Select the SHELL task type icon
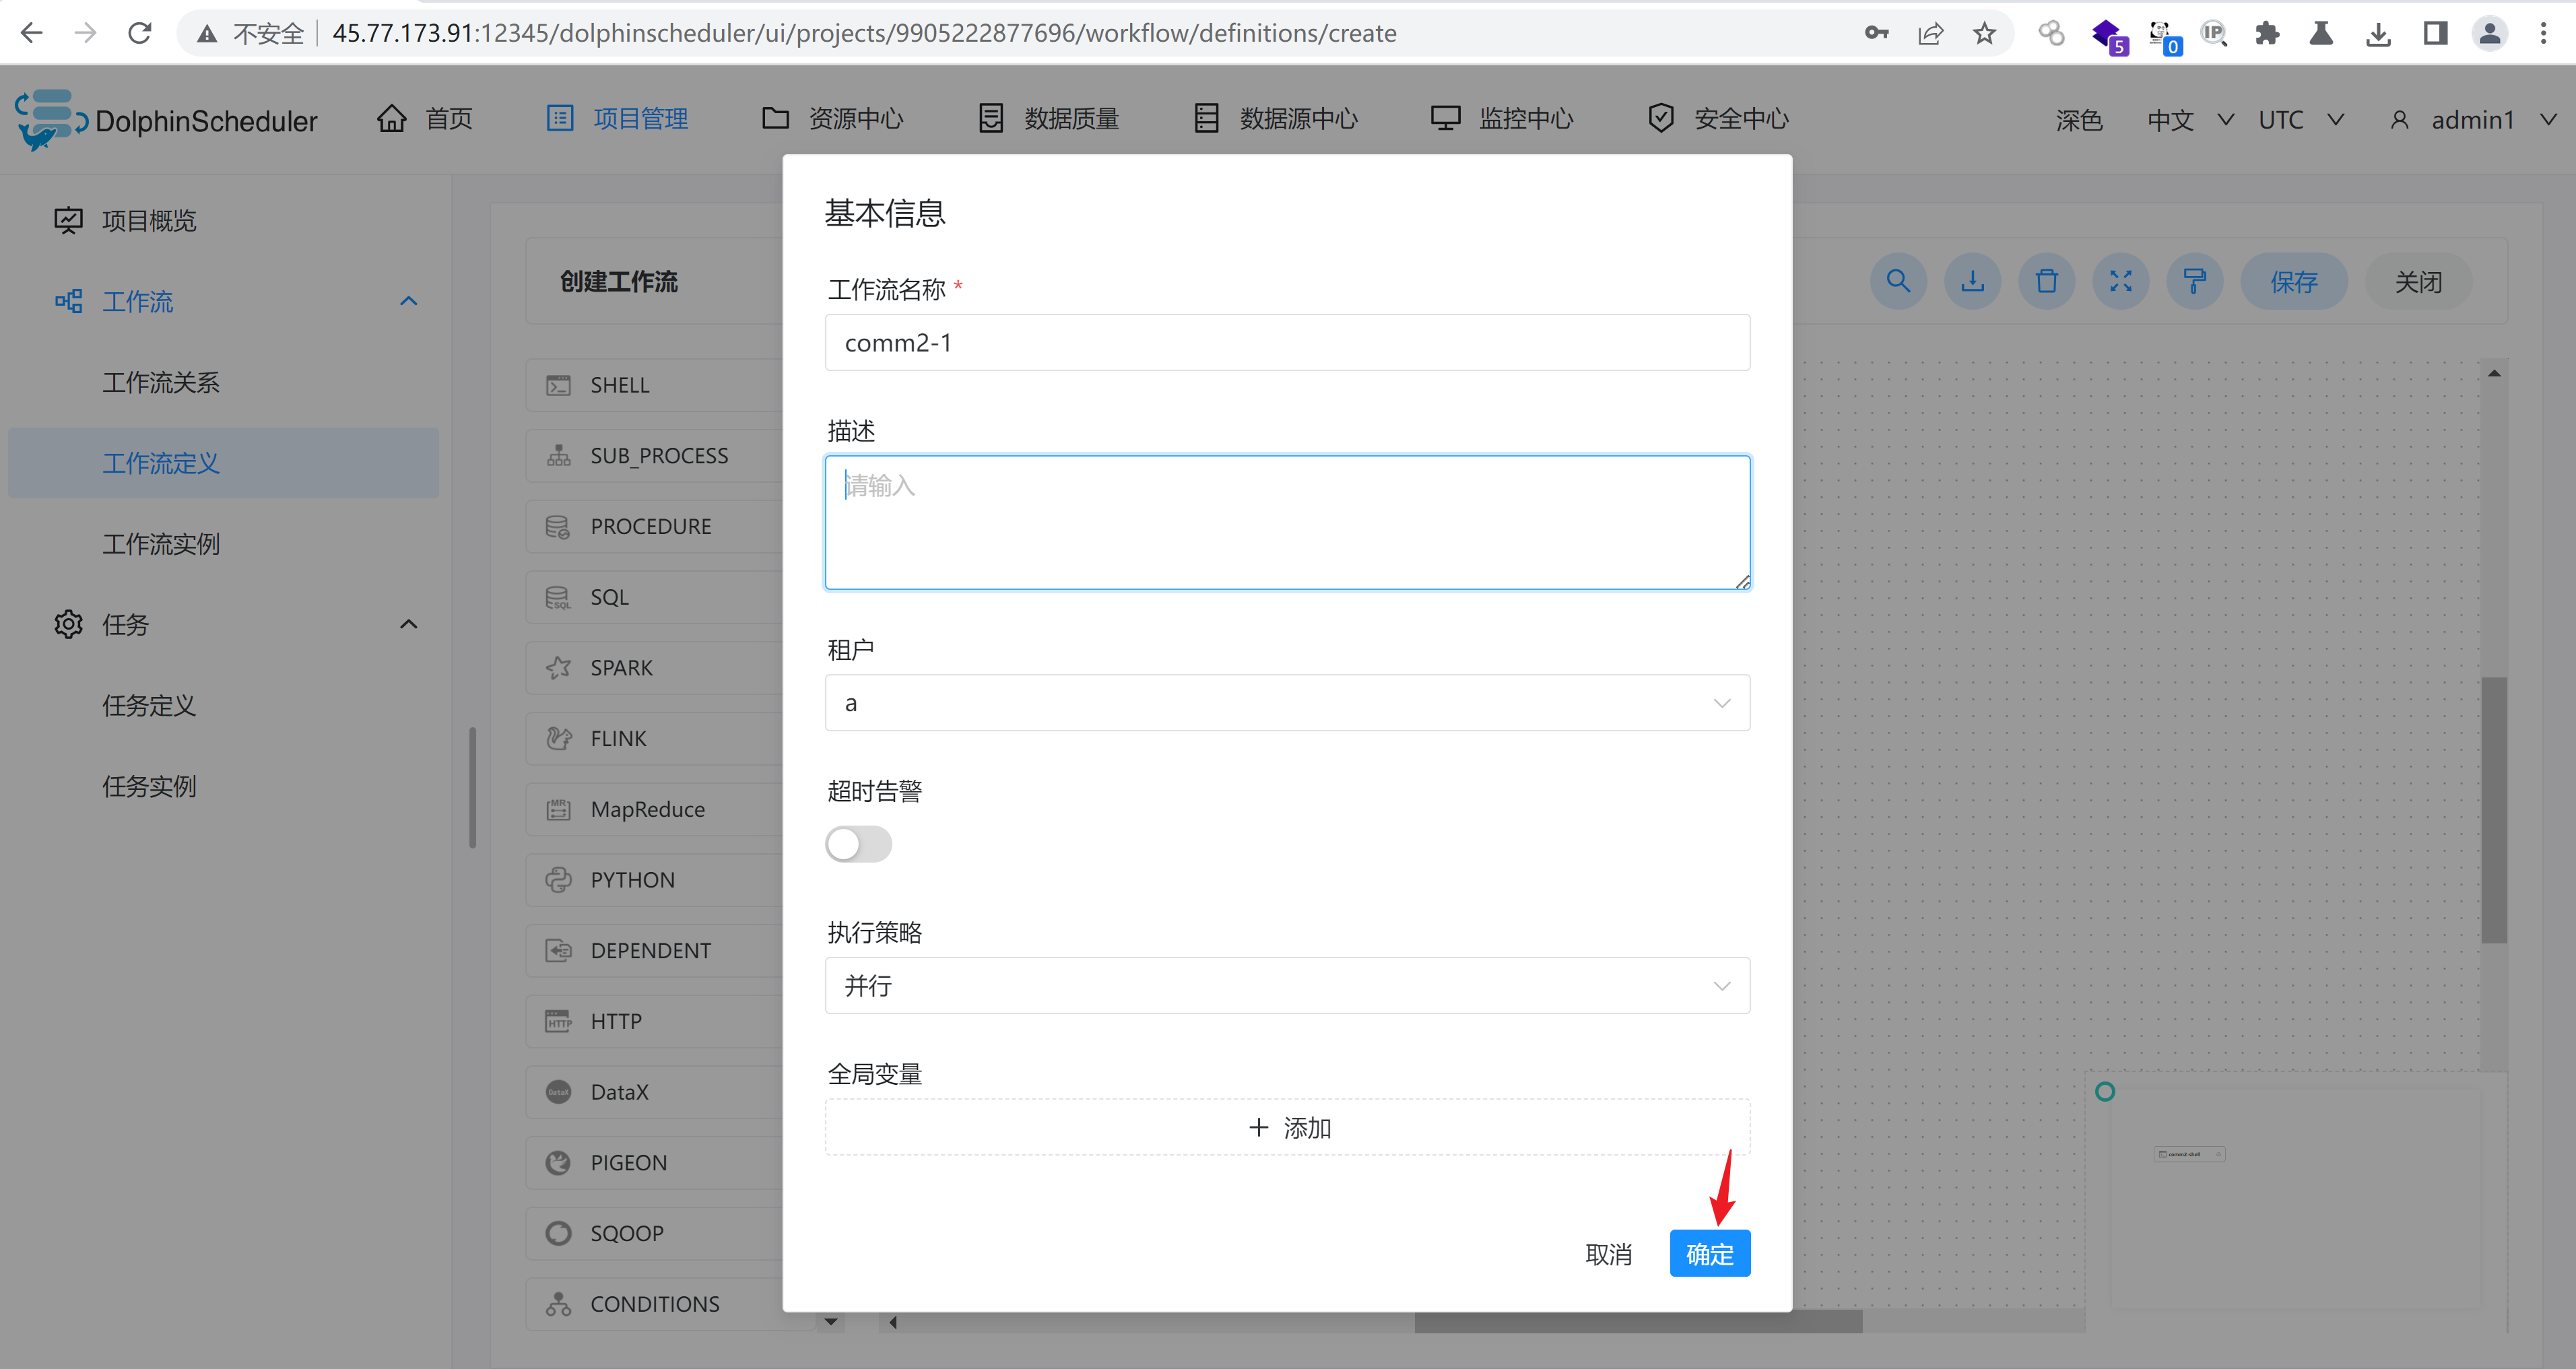The image size is (2576, 1369). coord(558,385)
